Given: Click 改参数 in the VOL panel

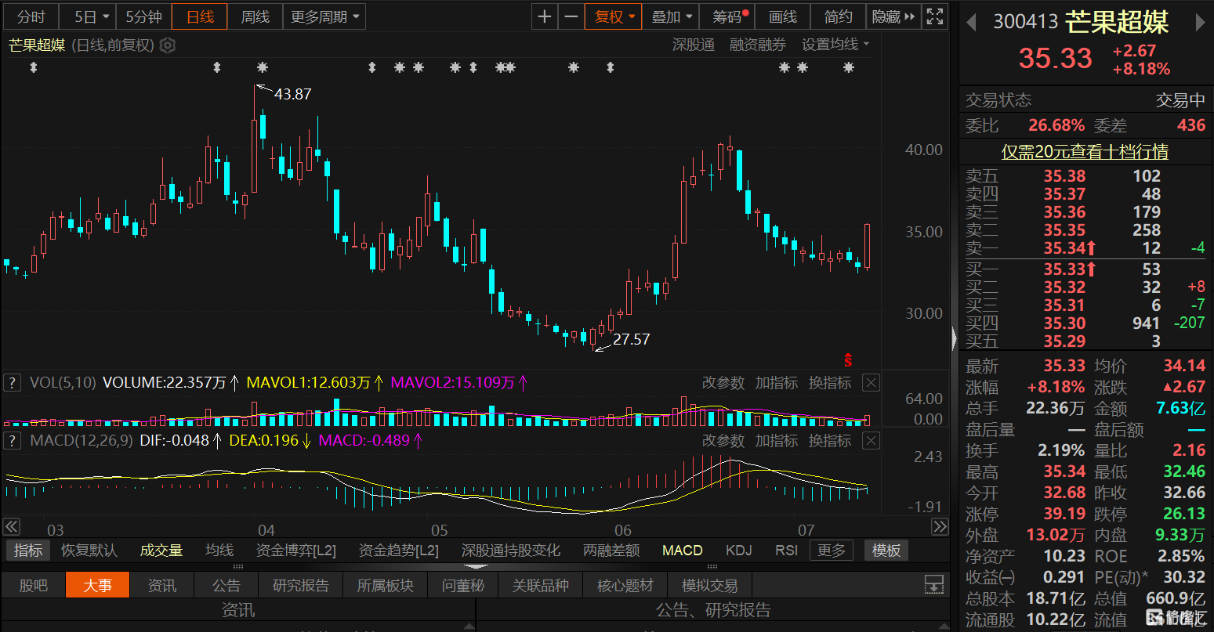Looking at the screenshot, I should pos(723,383).
